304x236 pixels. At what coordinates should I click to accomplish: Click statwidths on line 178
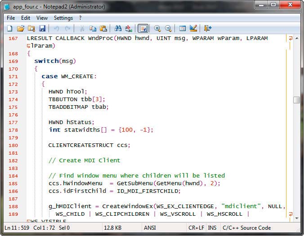pos(82,130)
